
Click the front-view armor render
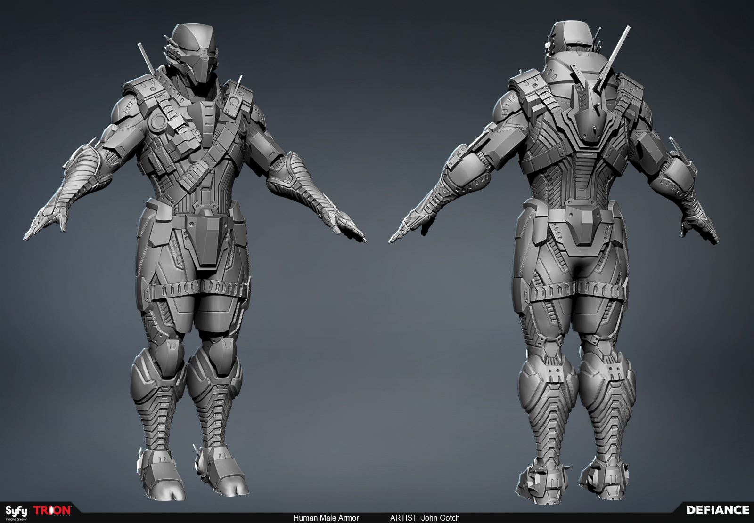click(x=195, y=261)
